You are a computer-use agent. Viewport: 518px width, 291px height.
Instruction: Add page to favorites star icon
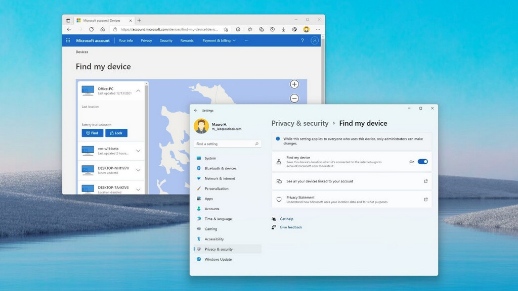(226, 29)
